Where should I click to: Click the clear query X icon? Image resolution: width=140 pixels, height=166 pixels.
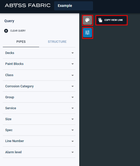[6, 31]
